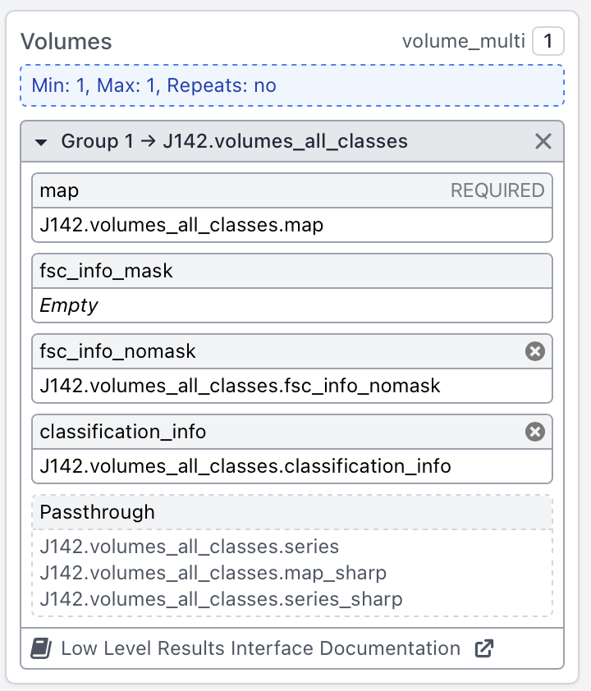The image size is (591, 691).
Task: Click the volume_multi count badge
Action: pyautogui.click(x=547, y=41)
